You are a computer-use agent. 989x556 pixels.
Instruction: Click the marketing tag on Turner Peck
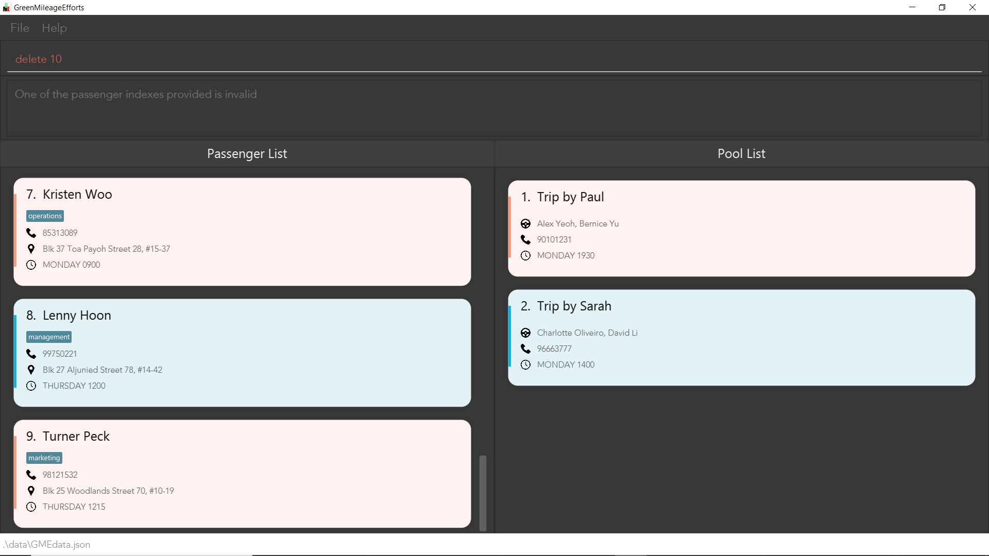(44, 458)
